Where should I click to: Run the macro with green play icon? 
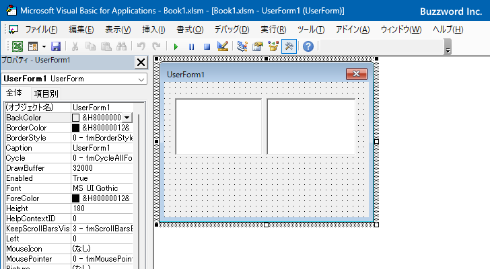click(x=176, y=47)
